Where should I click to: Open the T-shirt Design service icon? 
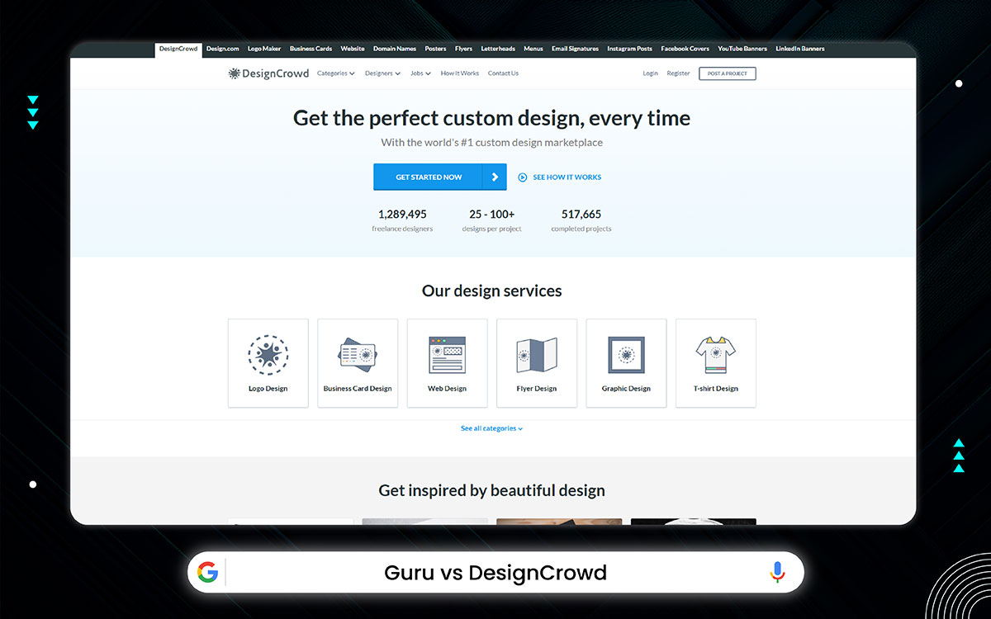716,355
